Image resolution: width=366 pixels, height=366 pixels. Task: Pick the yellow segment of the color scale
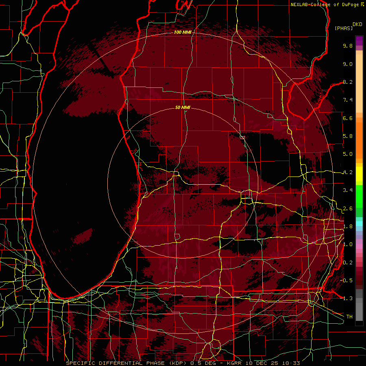tap(359, 174)
